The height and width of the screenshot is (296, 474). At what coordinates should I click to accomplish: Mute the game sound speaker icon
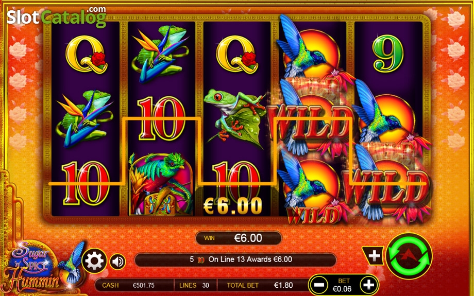pos(117,262)
